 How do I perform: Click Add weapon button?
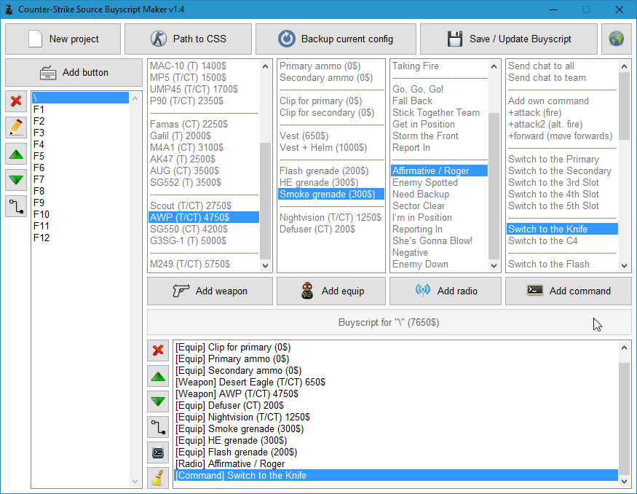[210, 291]
